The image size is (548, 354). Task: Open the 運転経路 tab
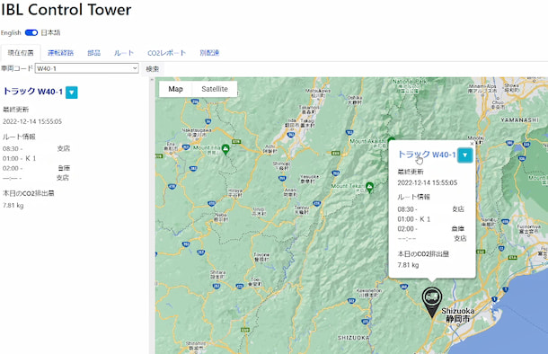[x=60, y=53]
